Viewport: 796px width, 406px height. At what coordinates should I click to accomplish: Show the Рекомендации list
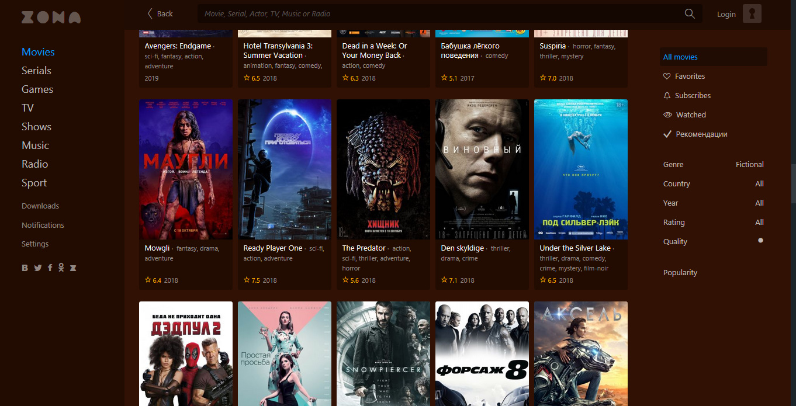pyautogui.click(x=701, y=134)
